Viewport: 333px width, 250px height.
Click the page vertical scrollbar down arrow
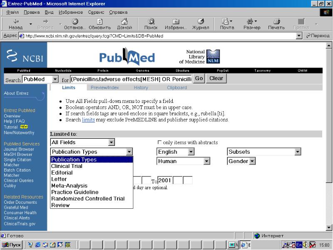[x=329, y=227]
